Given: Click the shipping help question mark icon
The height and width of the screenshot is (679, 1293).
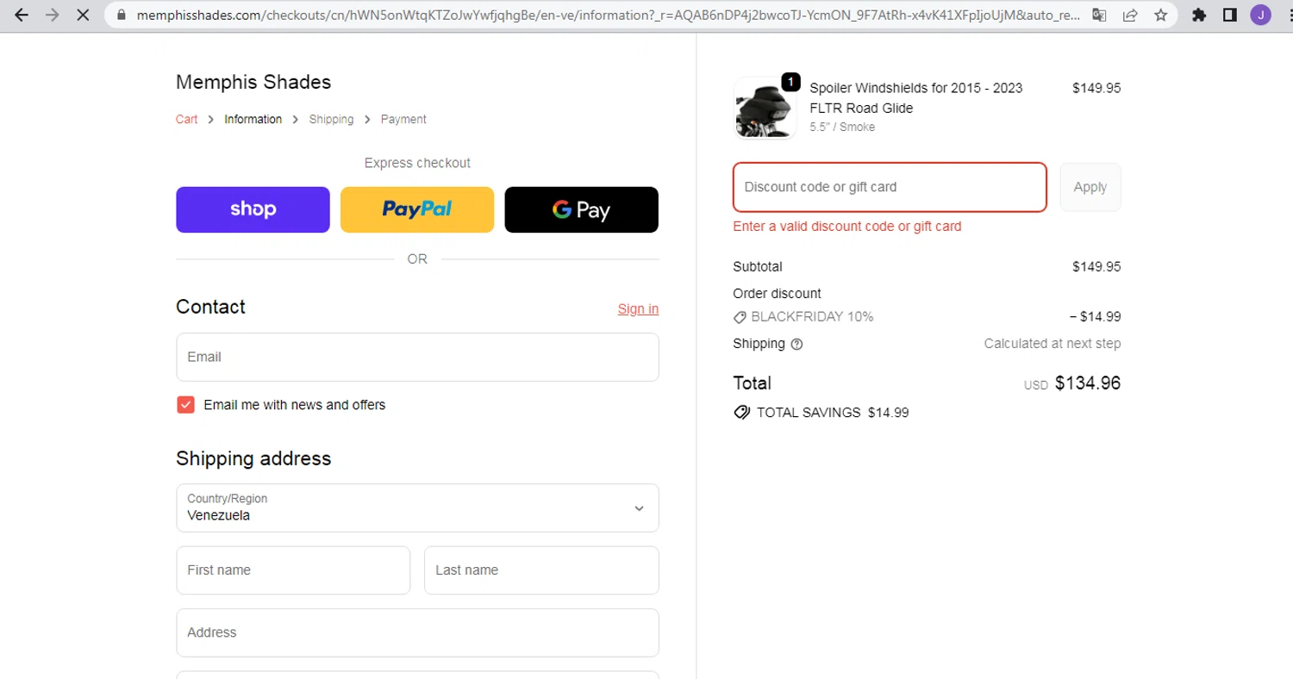Looking at the screenshot, I should pyautogui.click(x=796, y=344).
